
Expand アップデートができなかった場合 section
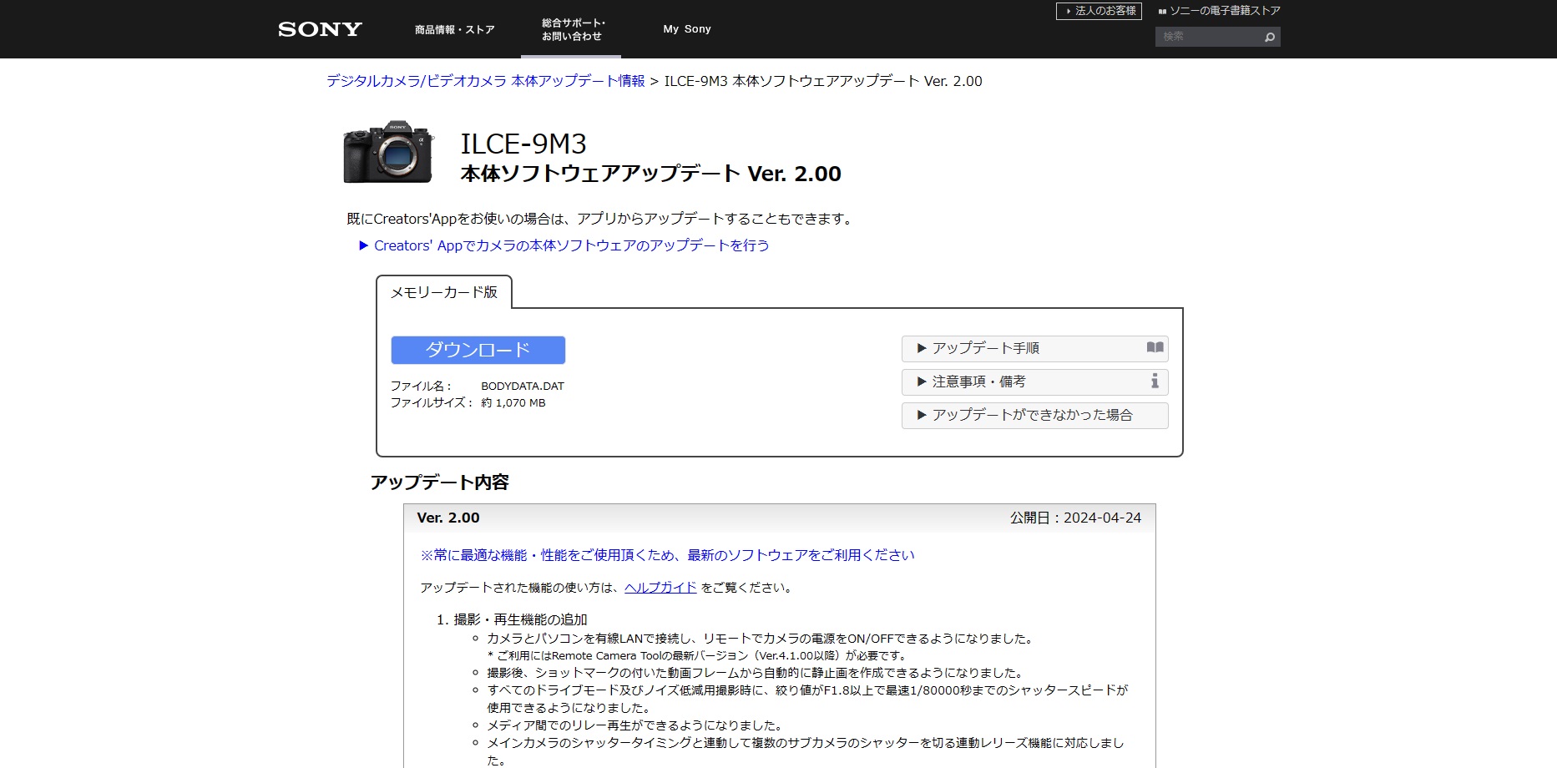click(x=1034, y=415)
